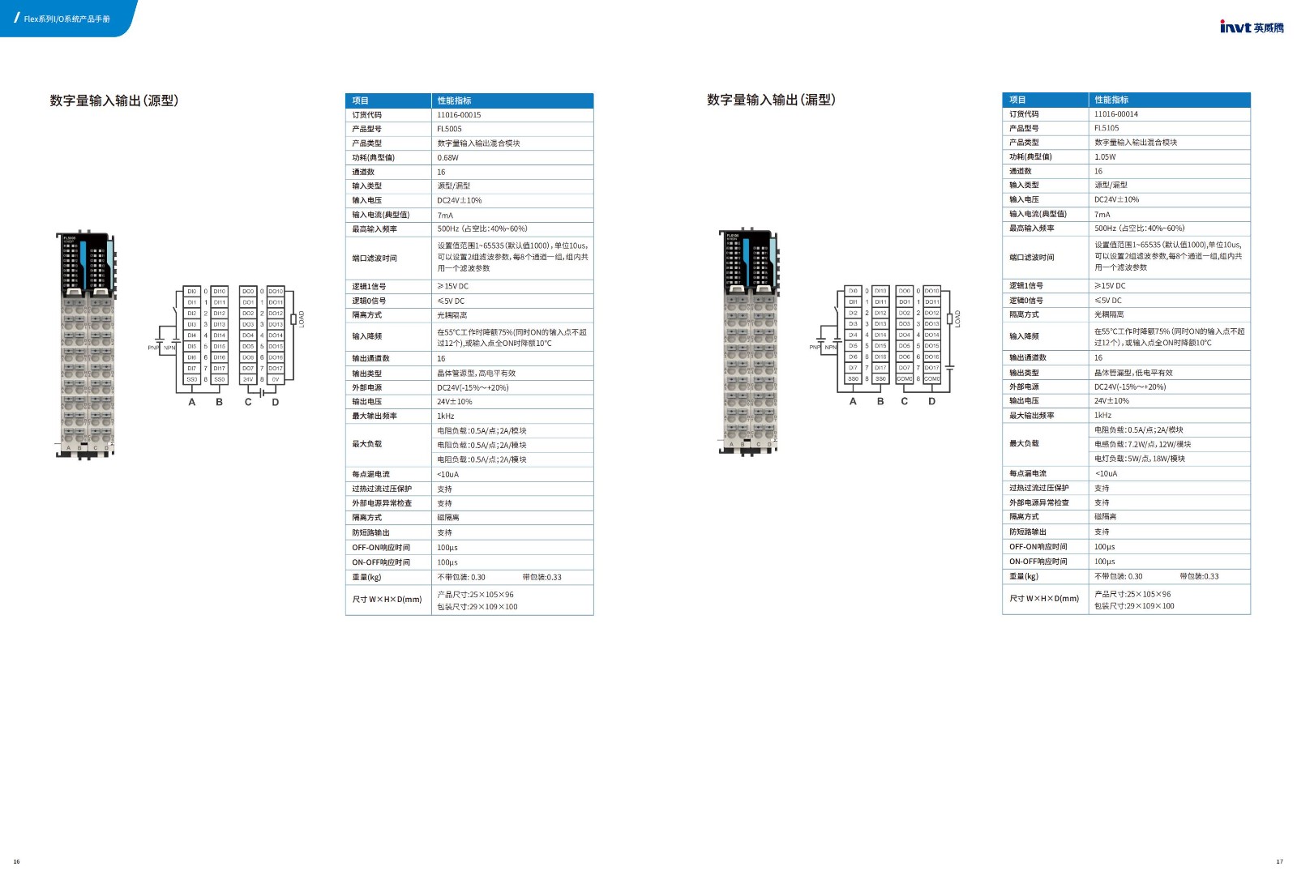
Task: Click the 24V terminal in source-type diagram
Action: 248,379
